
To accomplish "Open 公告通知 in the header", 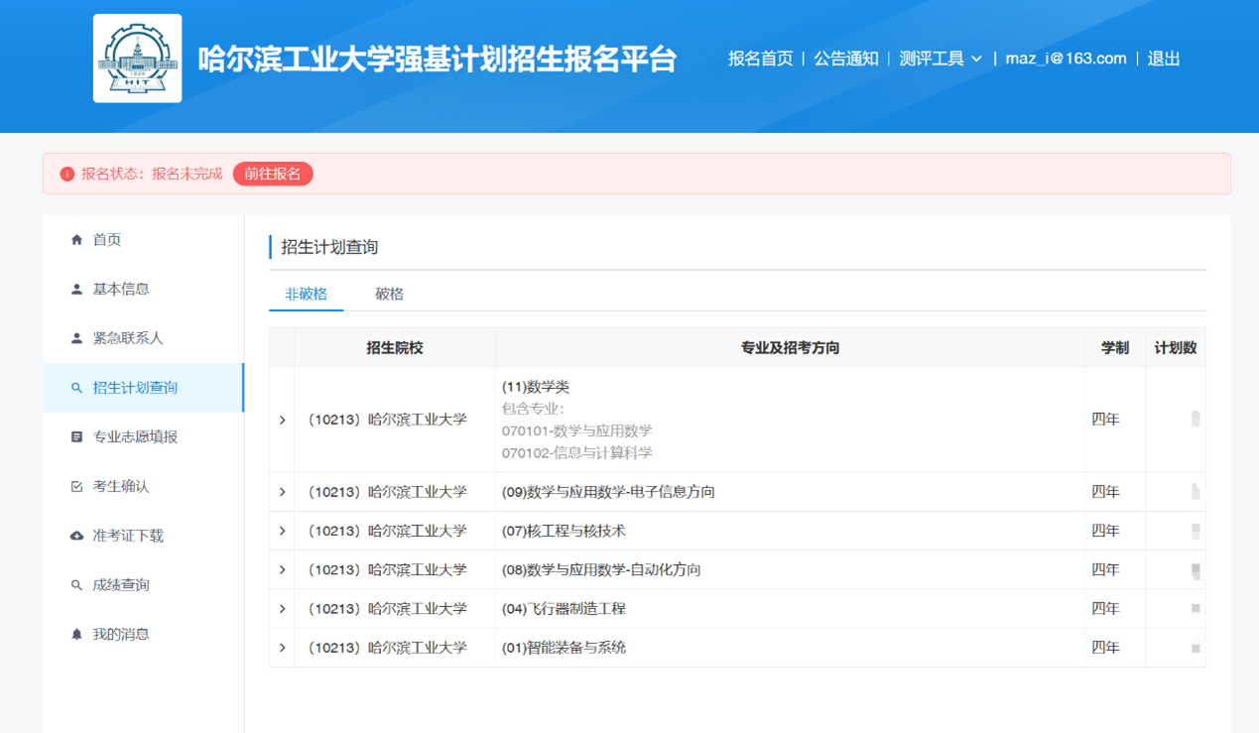I will click(846, 59).
